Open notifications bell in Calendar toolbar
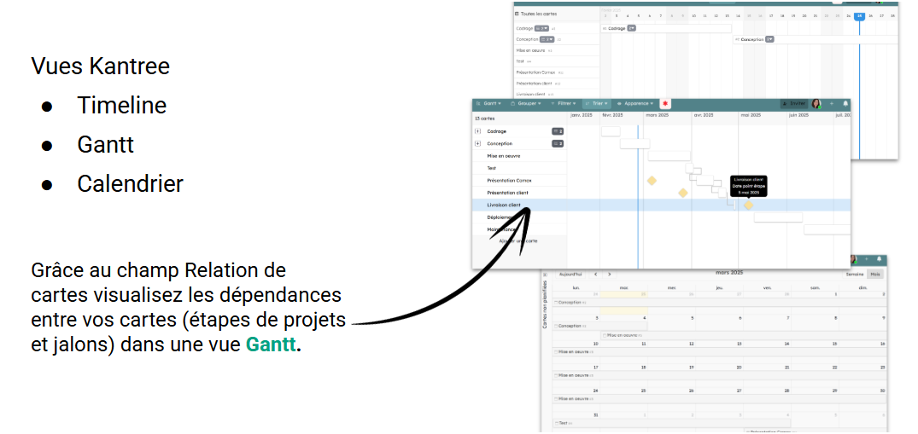Screen dimensions: 918x434 click(879, 258)
